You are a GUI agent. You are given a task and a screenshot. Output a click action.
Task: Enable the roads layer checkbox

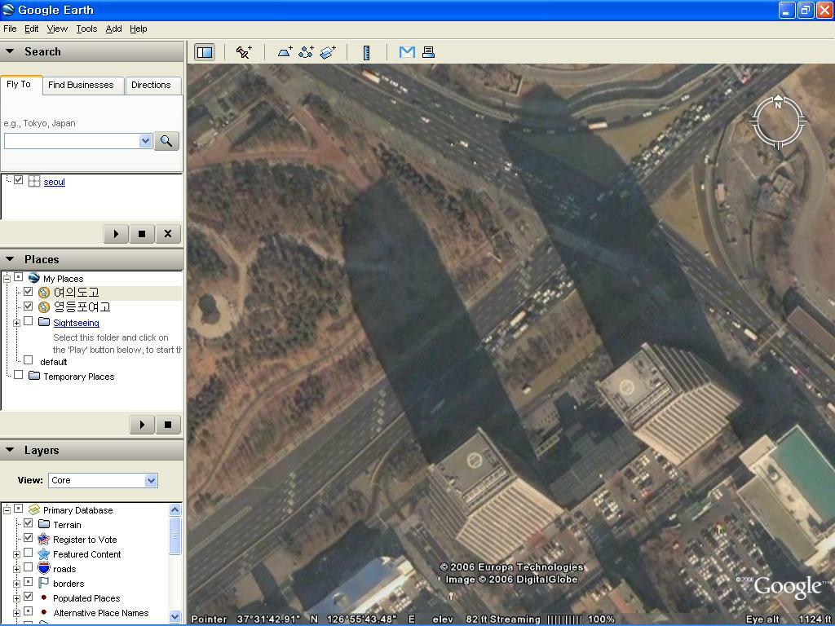pyautogui.click(x=29, y=568)
